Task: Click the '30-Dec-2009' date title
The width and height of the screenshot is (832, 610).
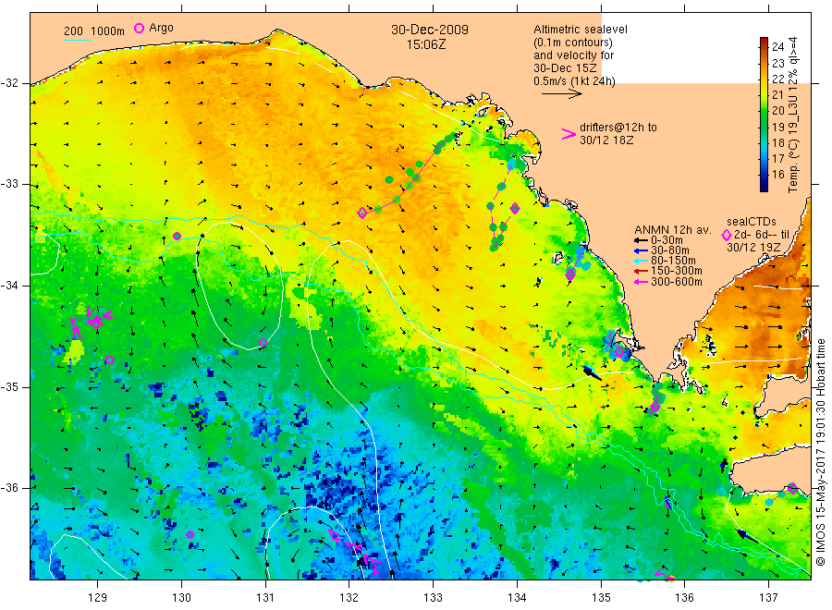Action: point(430,30)
